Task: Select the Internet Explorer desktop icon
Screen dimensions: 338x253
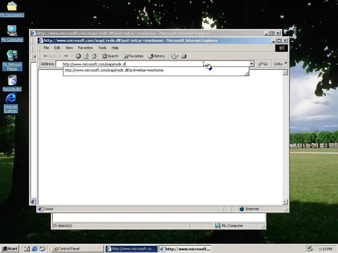Action: [11, 103]
